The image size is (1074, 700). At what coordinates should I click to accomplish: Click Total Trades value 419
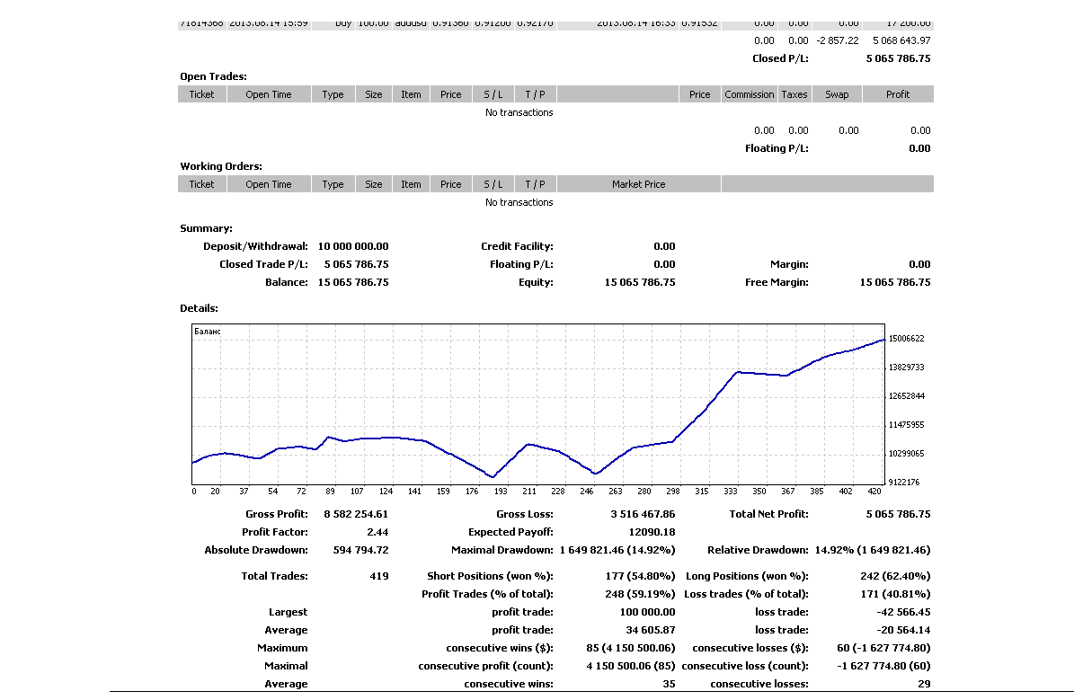click(378, 576)
